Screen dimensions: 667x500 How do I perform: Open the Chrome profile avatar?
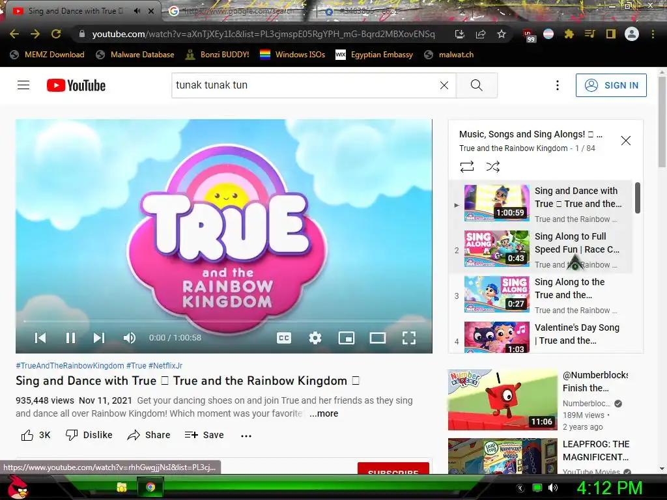[x=632, y=34]
